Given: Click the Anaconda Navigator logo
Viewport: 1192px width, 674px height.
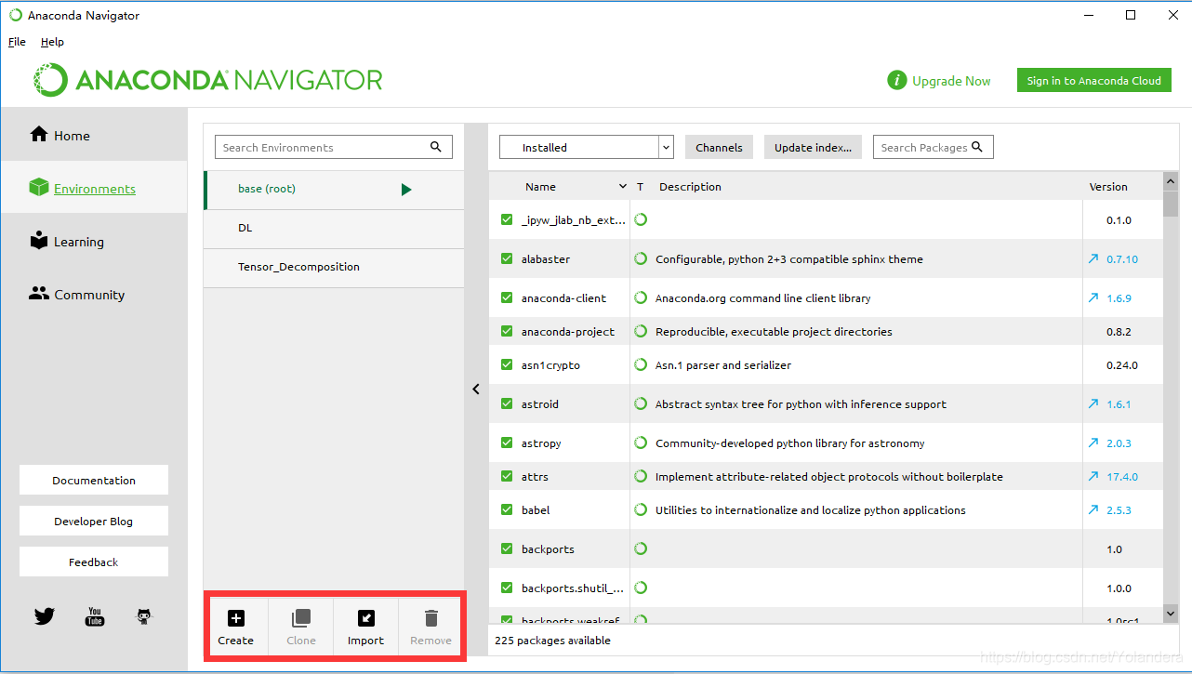Looking at the screenshot, I should pyautogui.click(x=207, y=80).
